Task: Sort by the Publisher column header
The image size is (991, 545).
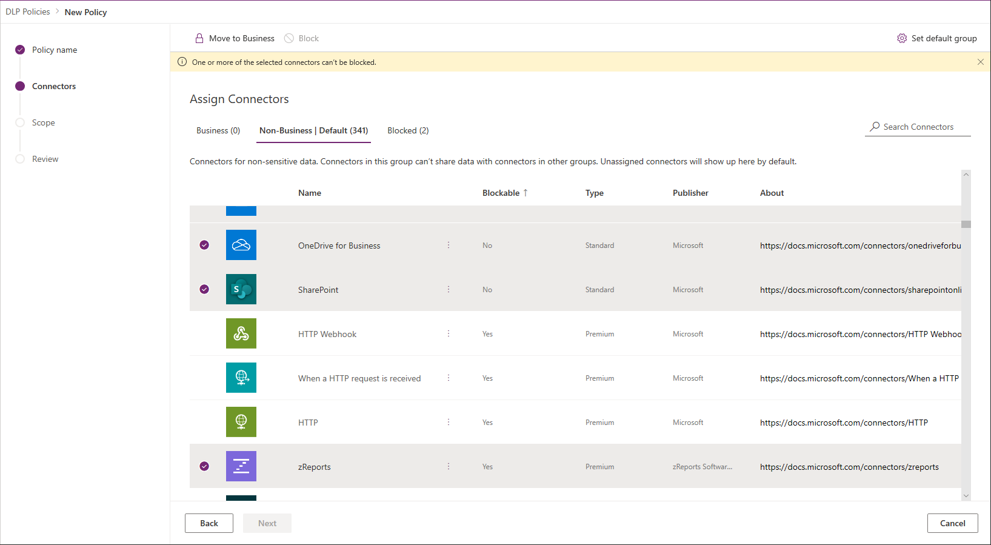Action: (690, 193)
